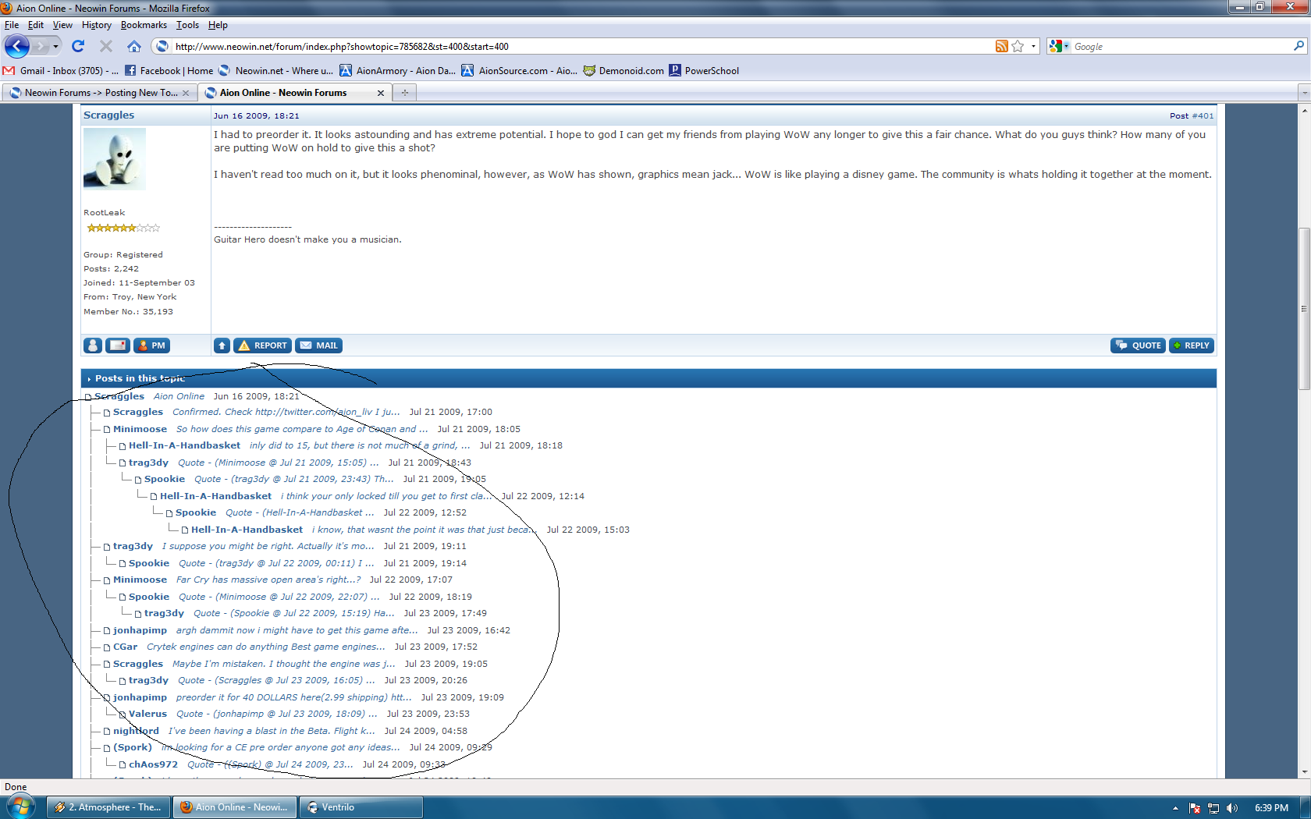This screenshot has height=819, width=1311.
Task: Click the site identity icon in the address bar
Action: tap(162, 46)
